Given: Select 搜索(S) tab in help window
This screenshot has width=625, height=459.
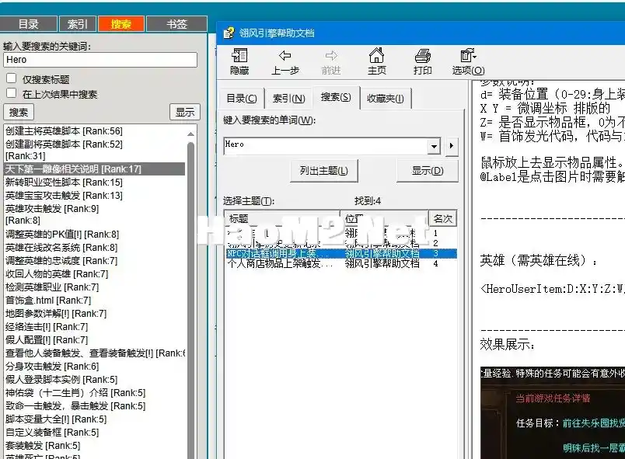Looking at the screenshot, I should click(336, 97).
